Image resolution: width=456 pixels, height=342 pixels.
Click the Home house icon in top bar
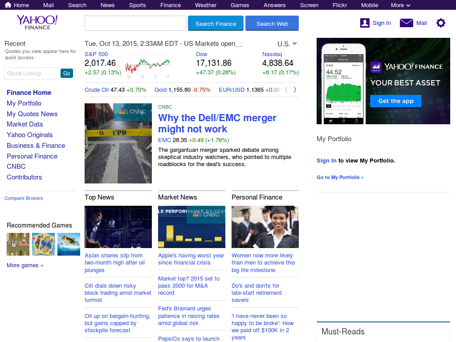tap(8, 5)
